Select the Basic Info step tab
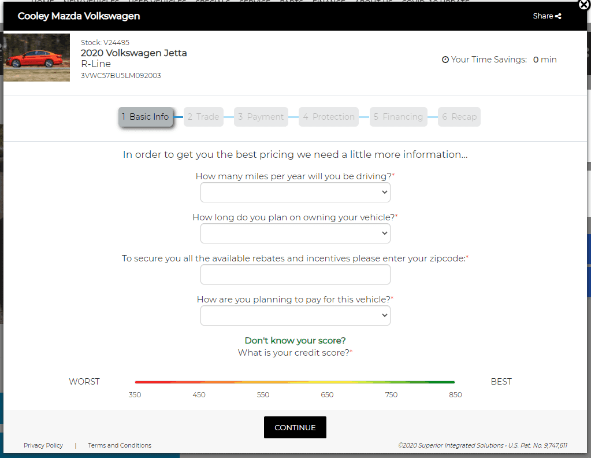Screen dimensions: 591x458 (146, 117)
